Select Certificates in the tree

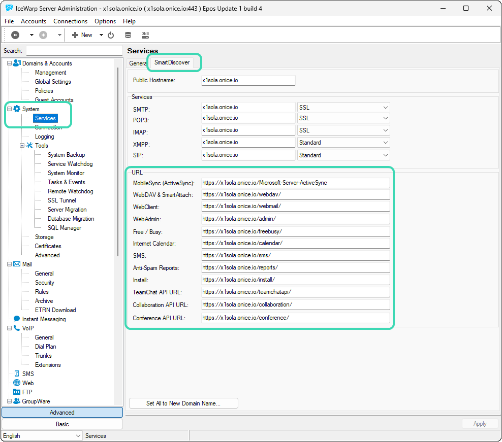(48, 246)
